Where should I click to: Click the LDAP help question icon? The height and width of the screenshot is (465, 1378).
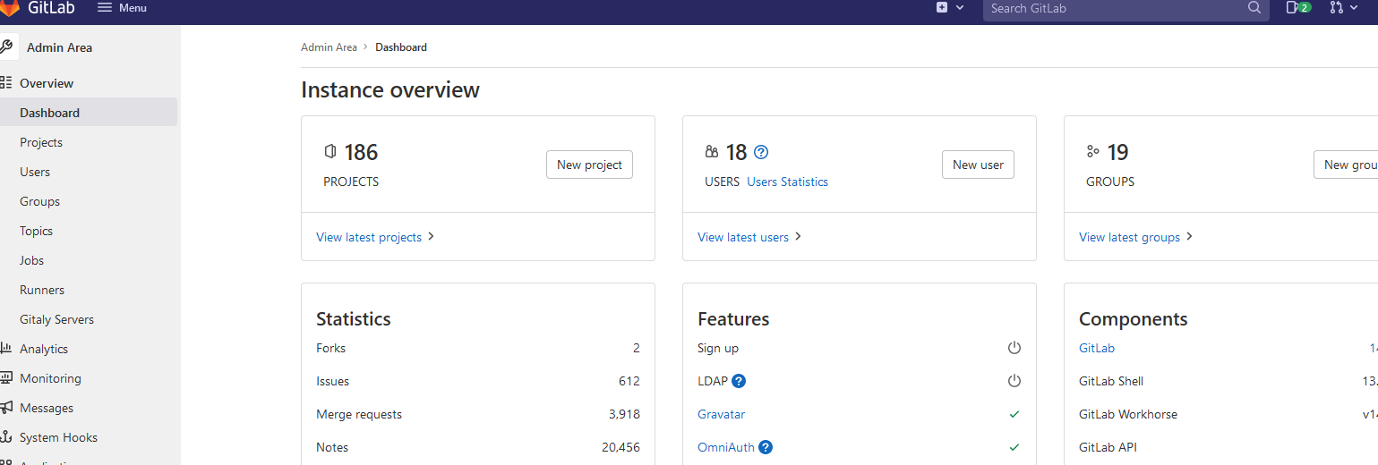click(x=739, y=381)
